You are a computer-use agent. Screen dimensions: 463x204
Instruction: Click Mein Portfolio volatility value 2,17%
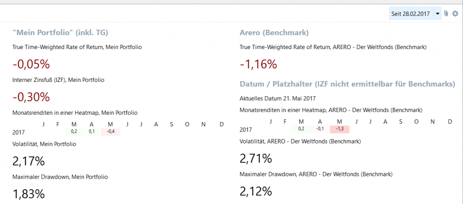point(29,161)
